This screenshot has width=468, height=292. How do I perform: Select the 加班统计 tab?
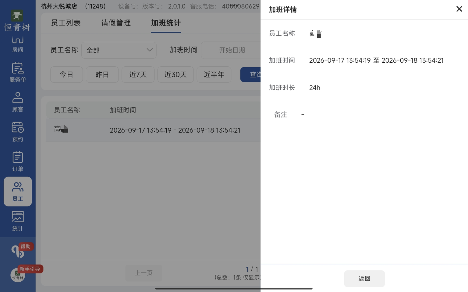tap(166, 23)
